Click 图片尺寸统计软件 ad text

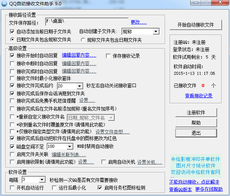tap(196, 166)
